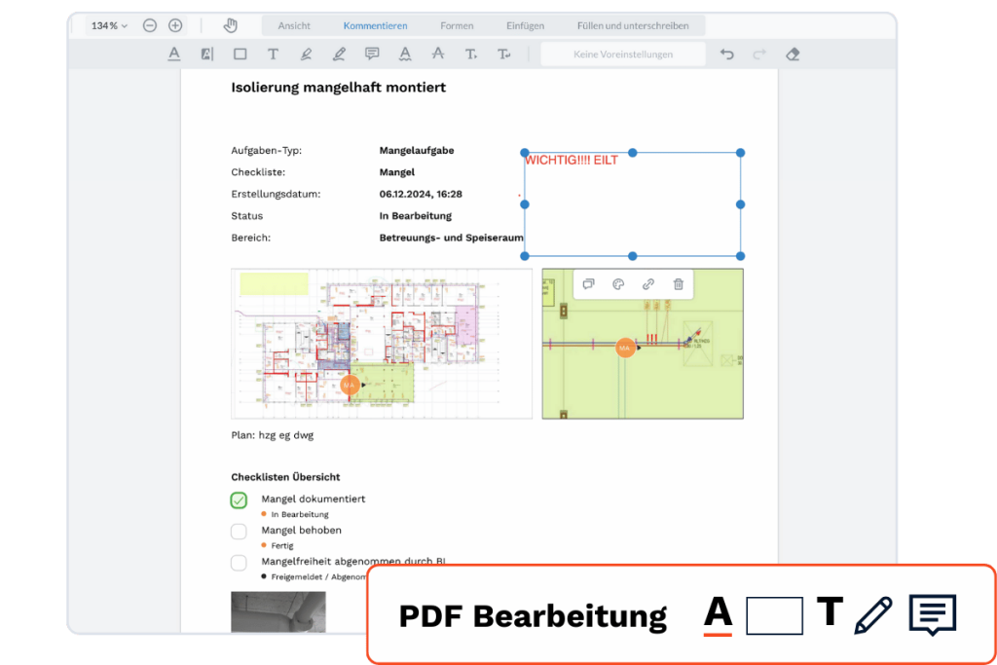Select the rectangle annotation tool in toolbar
Viewport: 997px width, 665px height.
(x=240, y=55)
